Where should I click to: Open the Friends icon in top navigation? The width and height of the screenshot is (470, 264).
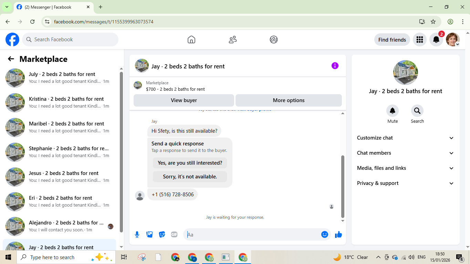(x=233, y=40)
